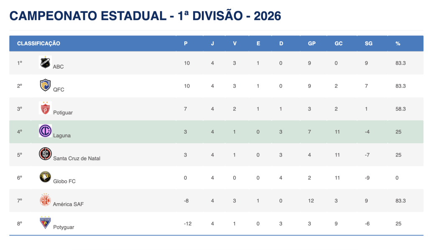Click the Globo FC team name
The image size is (428, 250).
pos(64,182)
